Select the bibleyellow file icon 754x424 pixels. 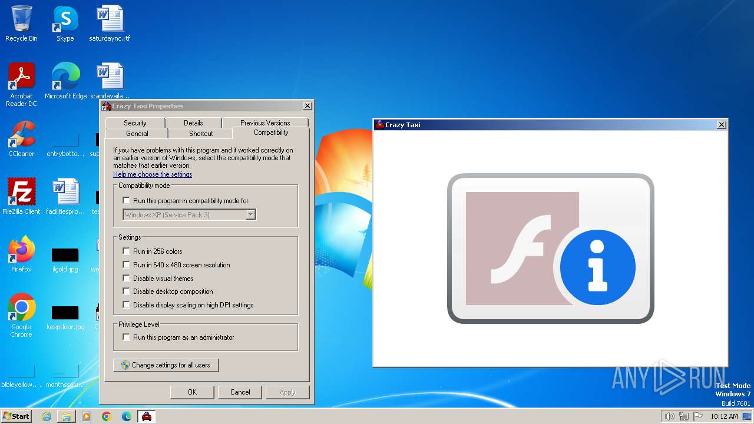pos(21,376)
